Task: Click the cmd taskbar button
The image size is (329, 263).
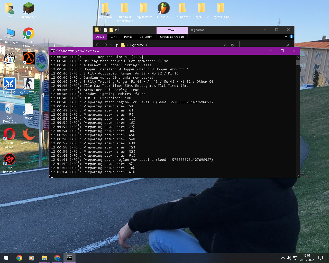Action: pos(69,258)
